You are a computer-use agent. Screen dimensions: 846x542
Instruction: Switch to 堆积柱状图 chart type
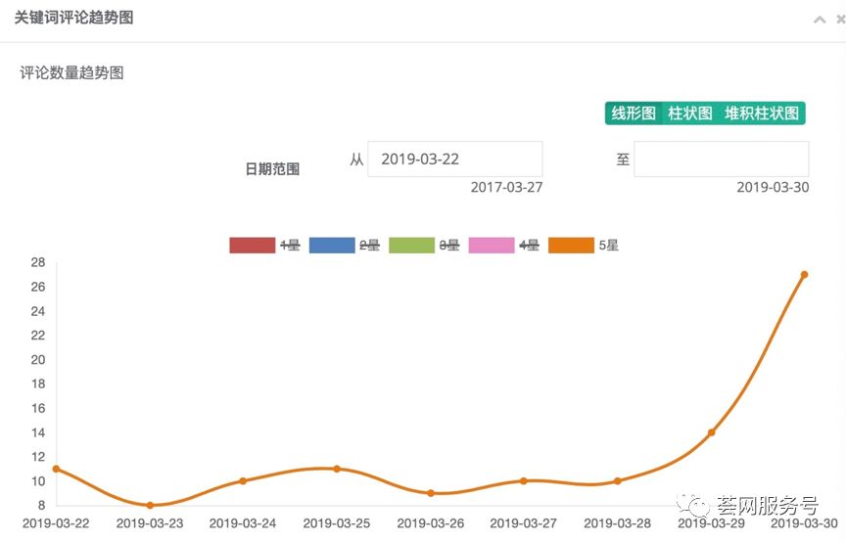pyautogui.click(x=761, y=113)
